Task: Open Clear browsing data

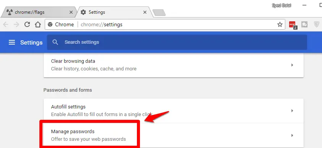Action: [x=174, y=65]
